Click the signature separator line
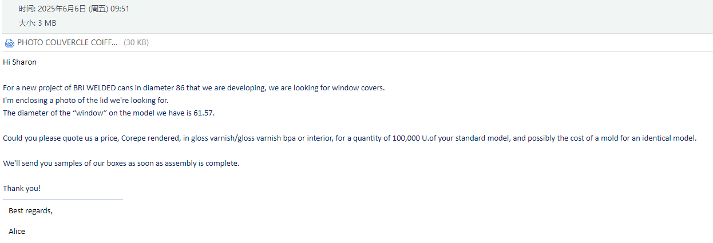The width and height of the screenshot is (713, 243). pos(63,199)
